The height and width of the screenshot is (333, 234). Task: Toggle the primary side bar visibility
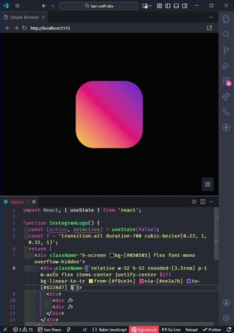point(168,6)
